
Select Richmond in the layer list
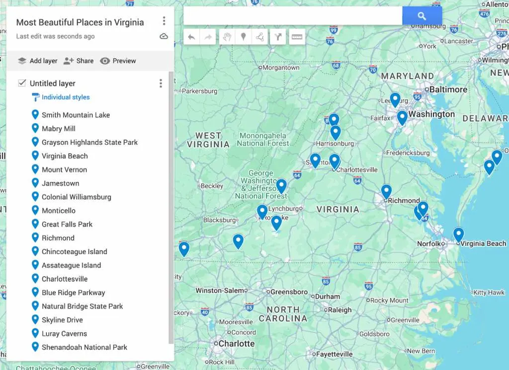[x=58, y=238]
